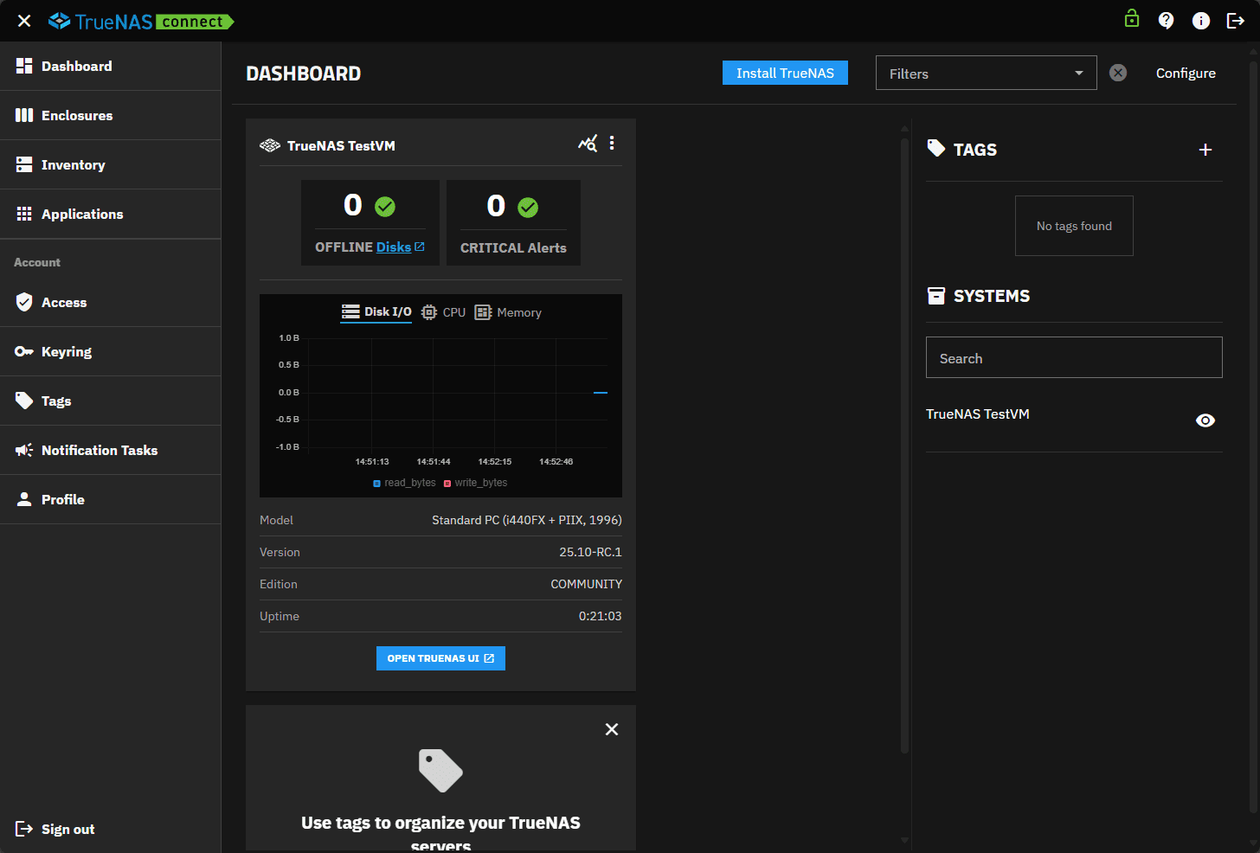1260x853 pixels.
Task: Focus the systems Search field
Action: (1074, 357)
